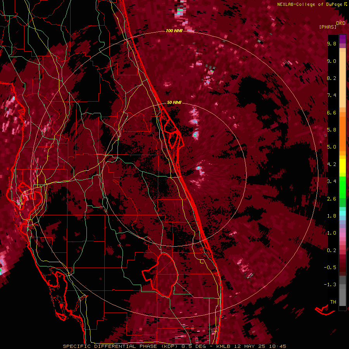The image size is (349, 349).
Task: Click the "DKD" label above the color scale
Action: 341,23
